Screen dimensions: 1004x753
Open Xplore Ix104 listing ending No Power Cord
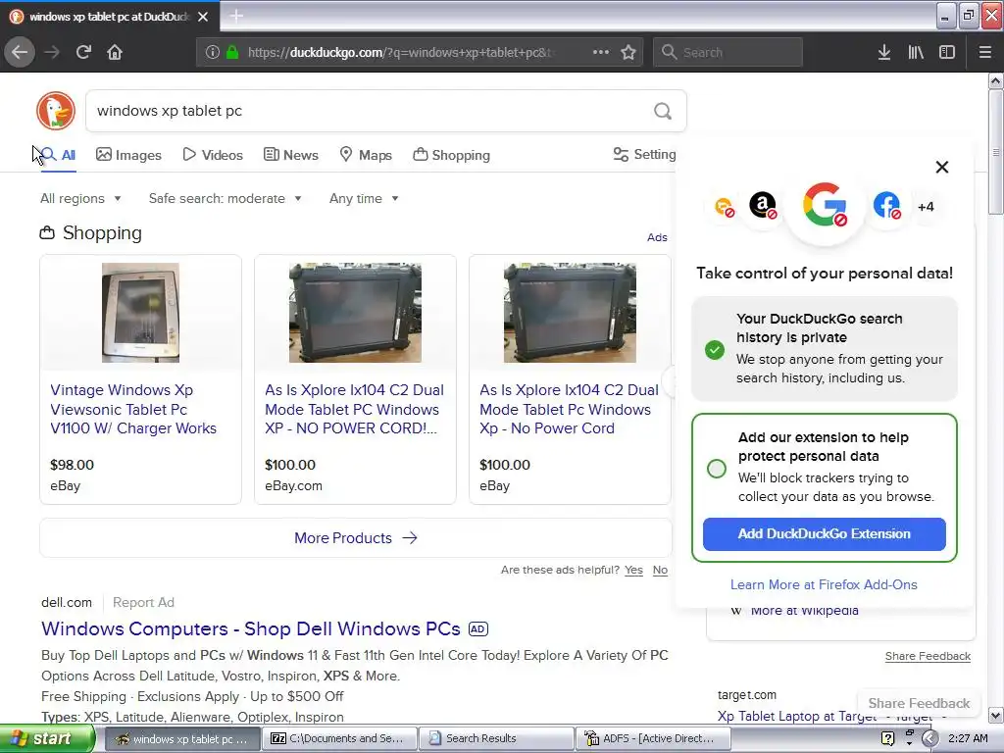[569, 409]
